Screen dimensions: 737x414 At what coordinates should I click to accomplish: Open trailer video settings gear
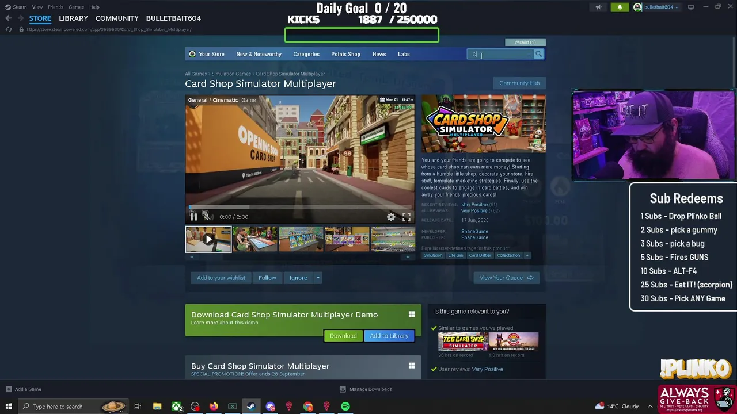click(391, 217)
